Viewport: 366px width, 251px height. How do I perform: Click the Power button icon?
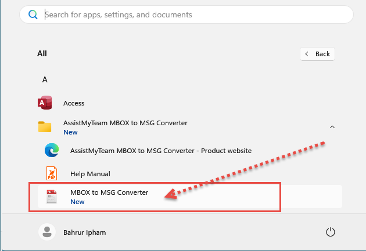coord(330,232)
